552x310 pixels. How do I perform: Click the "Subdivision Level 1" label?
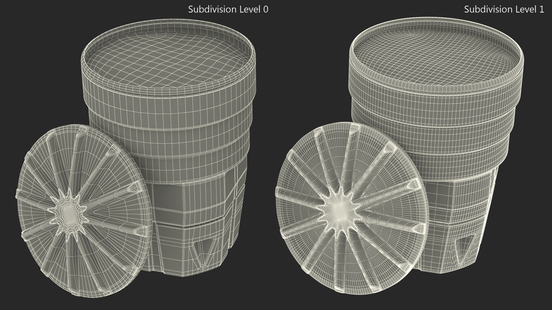point(504,9)
